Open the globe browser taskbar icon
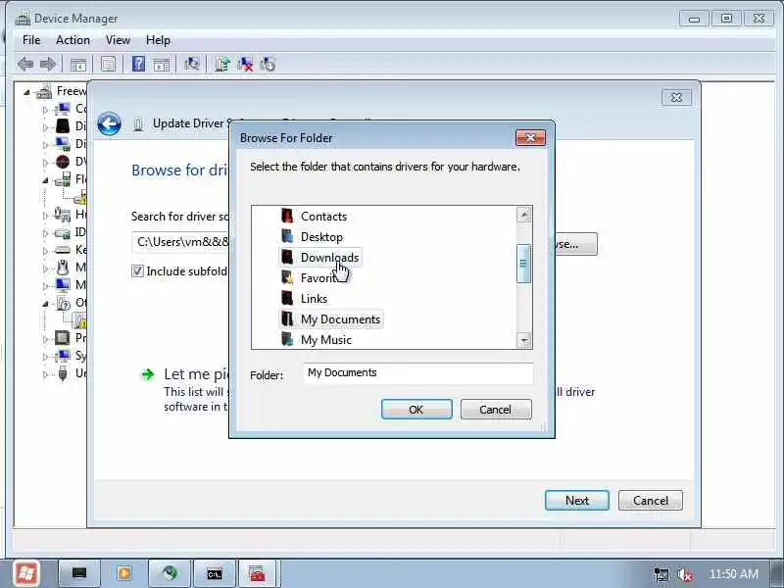 pos(170,573)
